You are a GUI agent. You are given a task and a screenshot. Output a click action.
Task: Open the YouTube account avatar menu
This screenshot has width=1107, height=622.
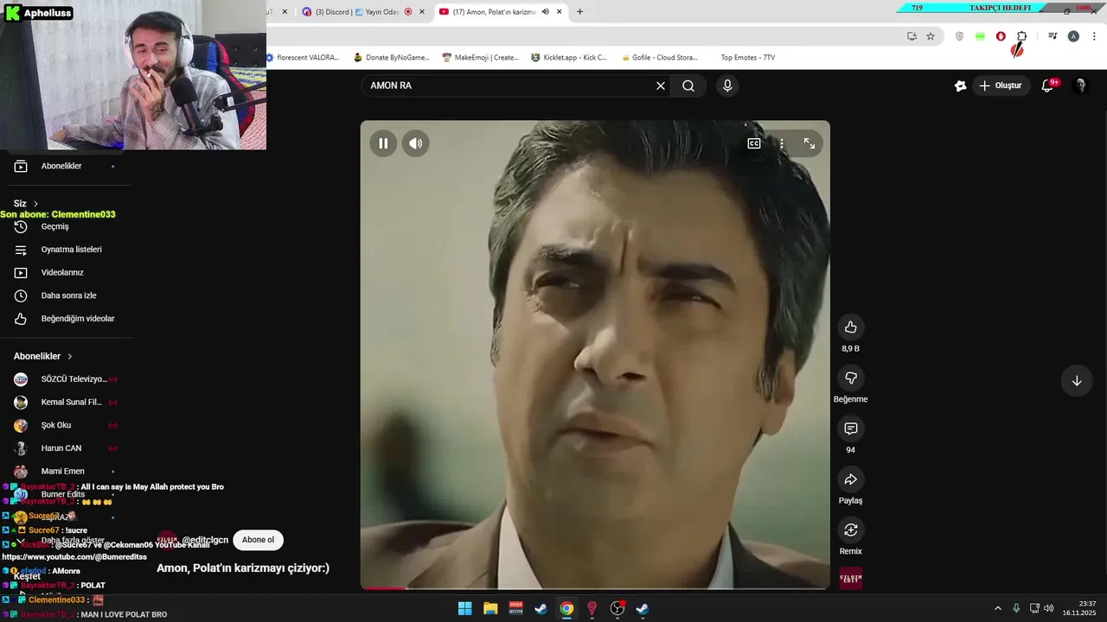tap(1079, 86)
